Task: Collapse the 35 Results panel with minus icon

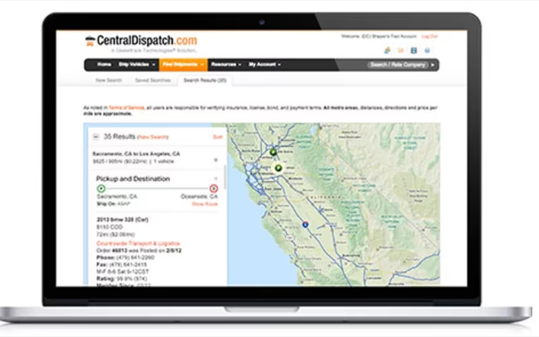Action: (x=96, y=137)
